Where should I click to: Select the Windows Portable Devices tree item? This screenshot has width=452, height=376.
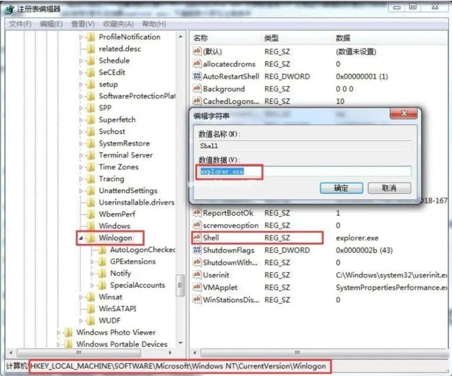click(122, 344)
